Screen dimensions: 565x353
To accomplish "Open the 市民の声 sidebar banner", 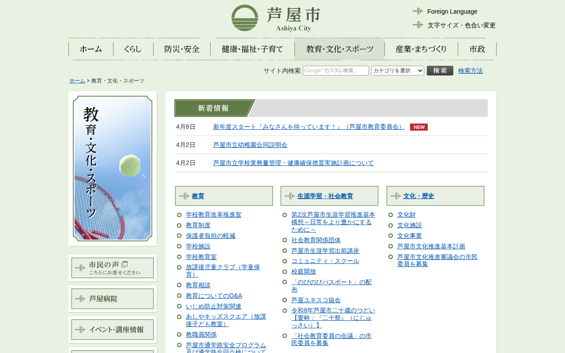I will click(113, 268).
